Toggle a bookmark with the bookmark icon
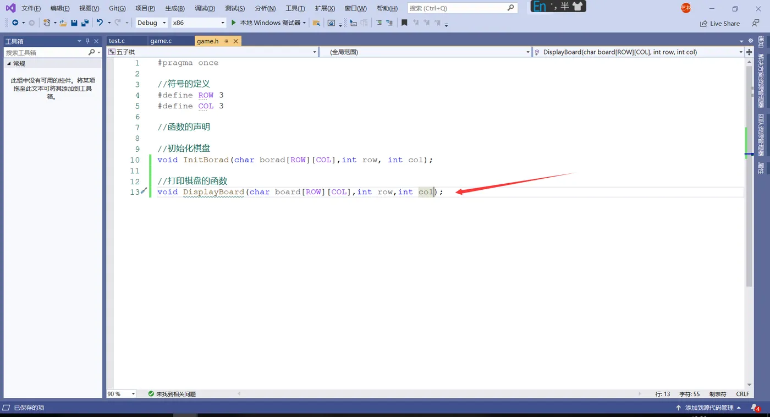Image resolution: width=770 pixels, height=417 pixels. (404, 23)
